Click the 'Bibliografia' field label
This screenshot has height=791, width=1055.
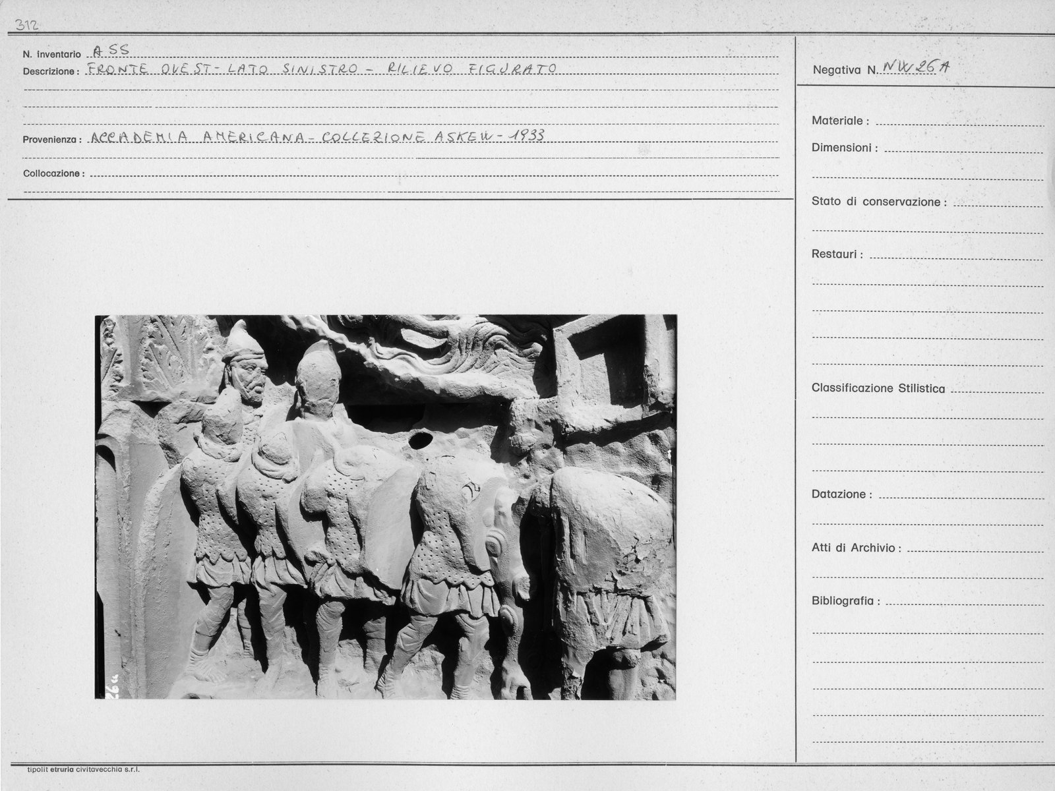[x=846, y=601]
